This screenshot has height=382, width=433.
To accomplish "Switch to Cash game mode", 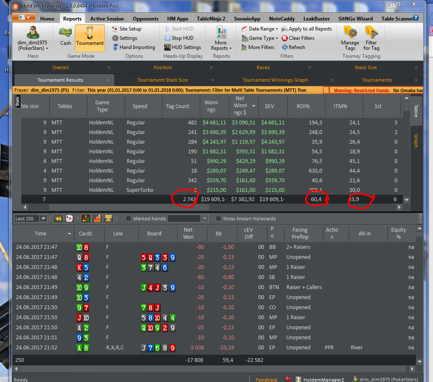I will coord(66,36).
